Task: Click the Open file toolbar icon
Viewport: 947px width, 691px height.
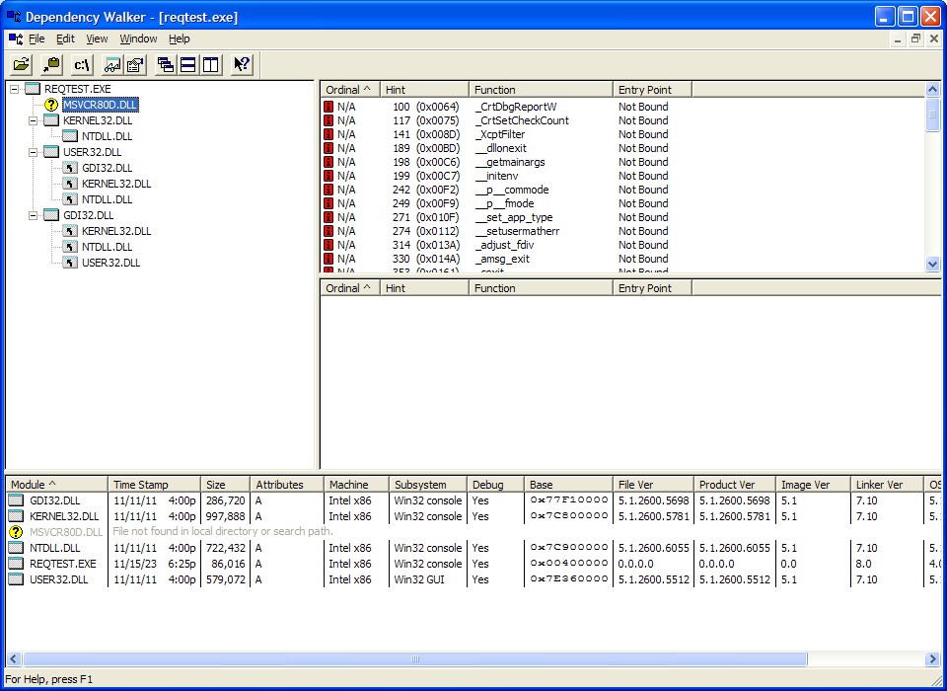Action: tap(21, 65)
